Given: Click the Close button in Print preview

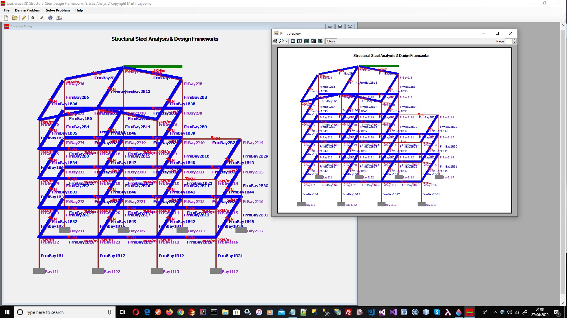Looking at the screenshot, I should click(x=331, y=41).
